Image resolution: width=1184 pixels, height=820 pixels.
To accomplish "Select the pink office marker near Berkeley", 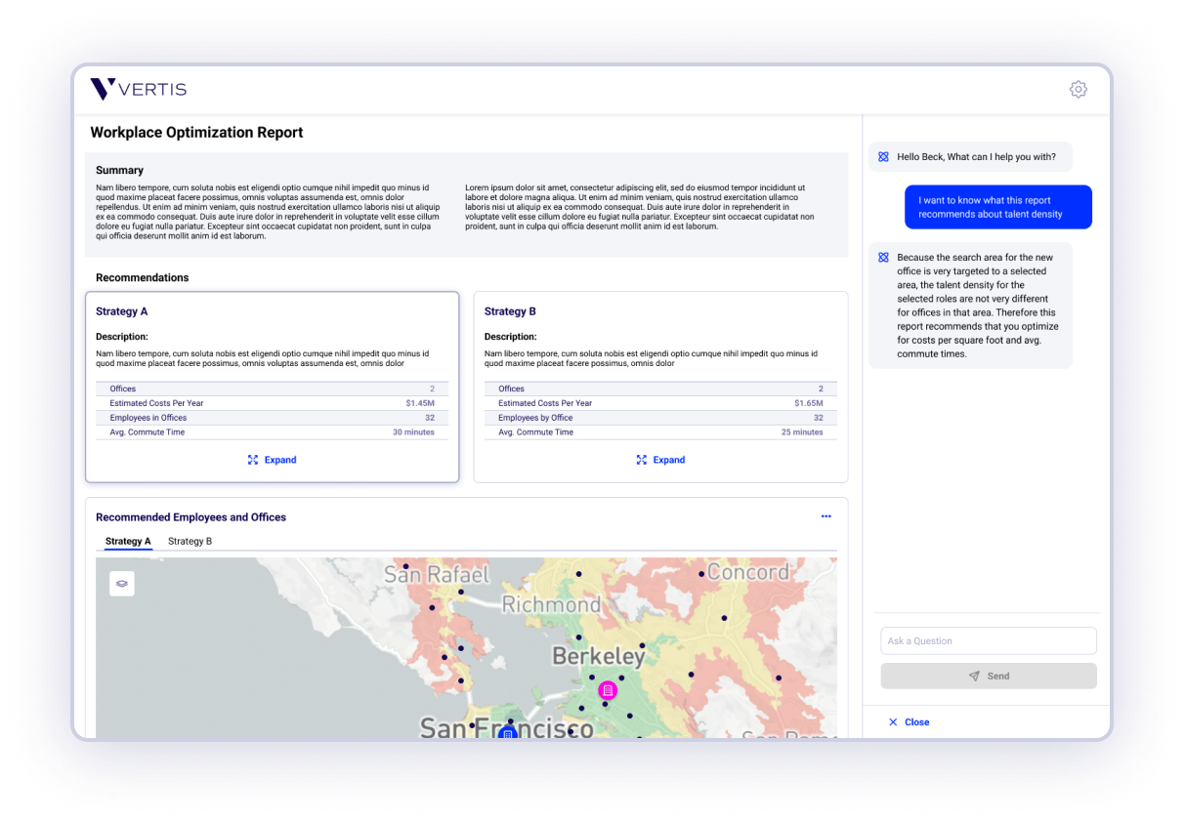I will tap(608, 690).
